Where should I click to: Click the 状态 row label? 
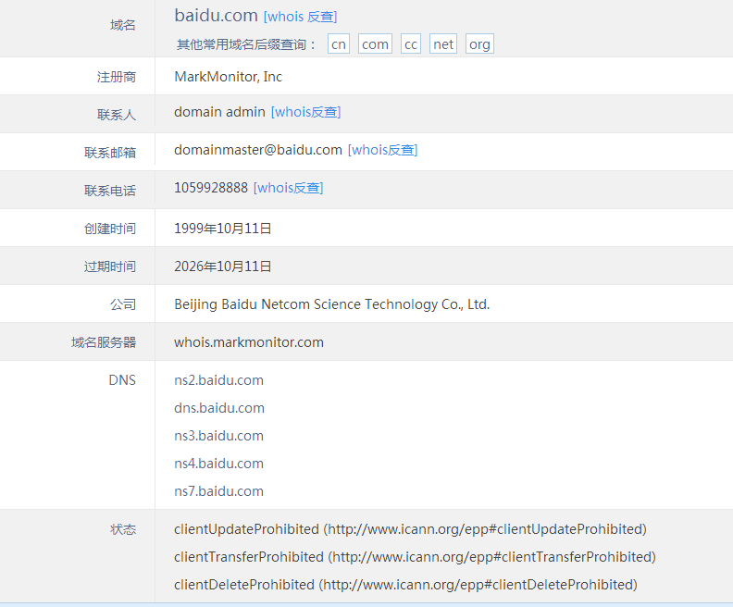pyautogui.click(x=123, y=529)
